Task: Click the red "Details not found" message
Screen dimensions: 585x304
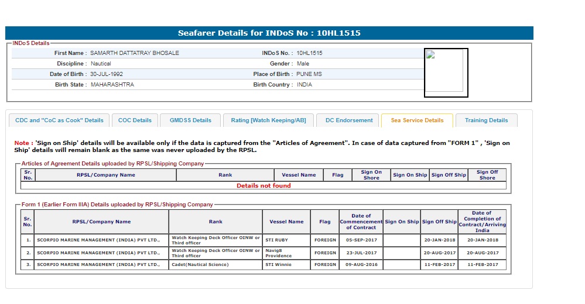Action: coord(264,186)
